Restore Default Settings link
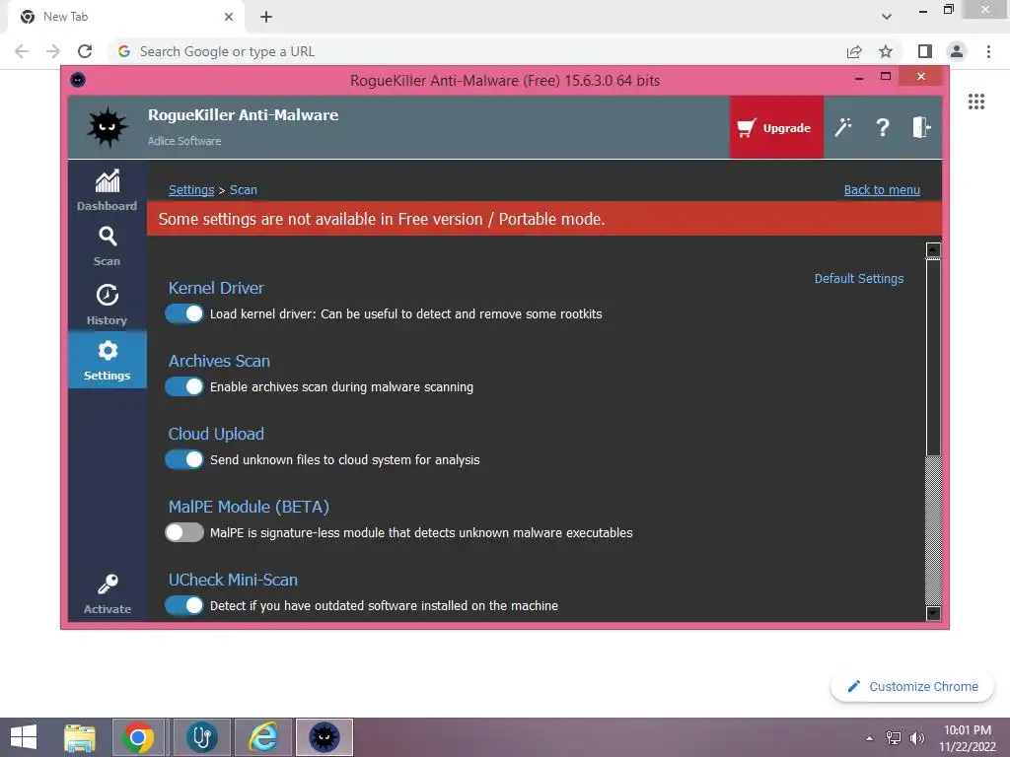The width and height of the screenshot is (1010, 757). tap(859, 278)
